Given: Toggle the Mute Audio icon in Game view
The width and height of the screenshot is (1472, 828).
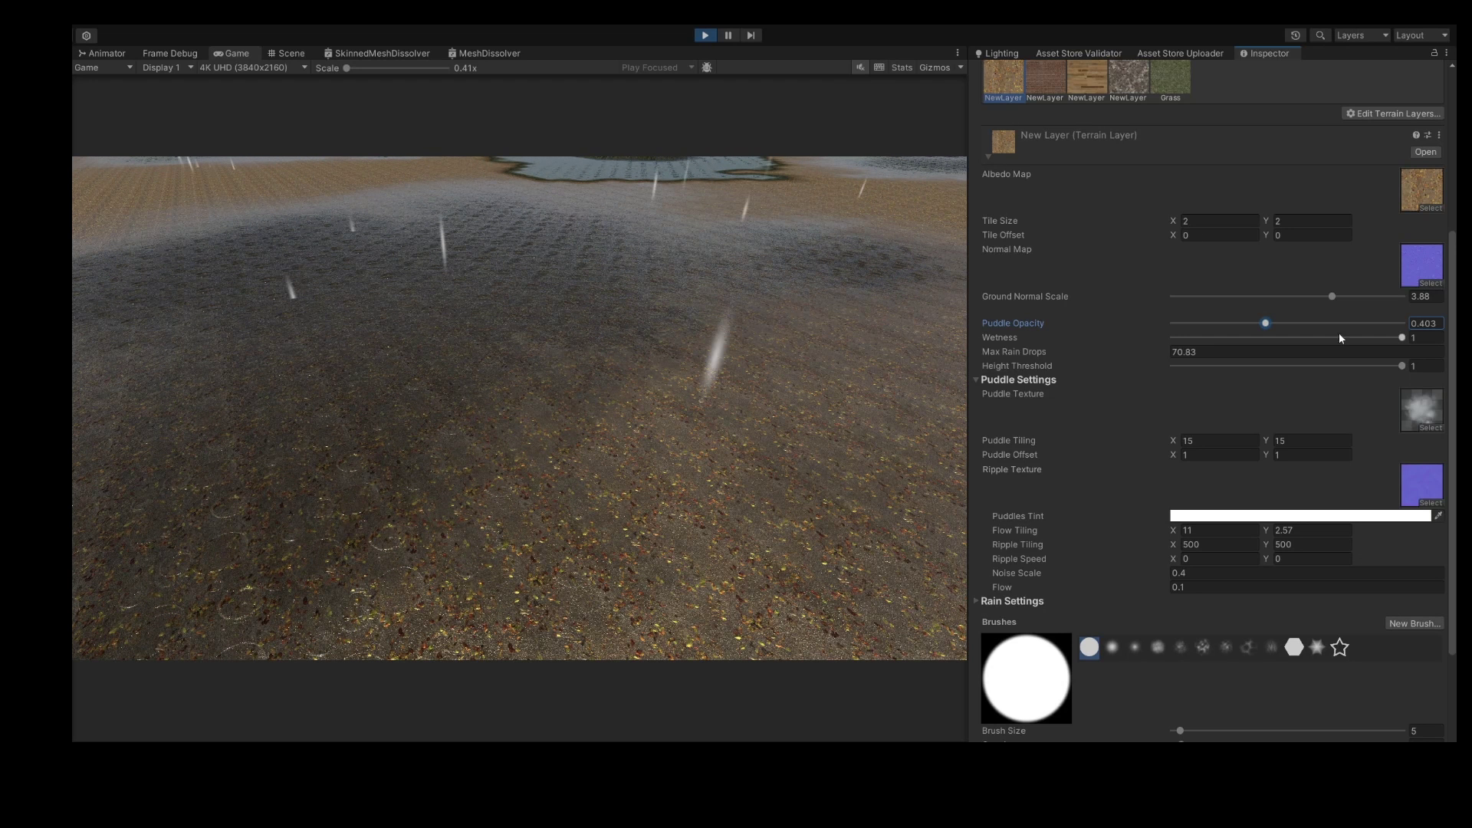Looking at the screenshot, I should point(860,67).
